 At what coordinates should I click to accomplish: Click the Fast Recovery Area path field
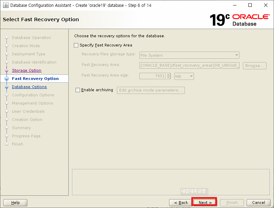[189, 65]
